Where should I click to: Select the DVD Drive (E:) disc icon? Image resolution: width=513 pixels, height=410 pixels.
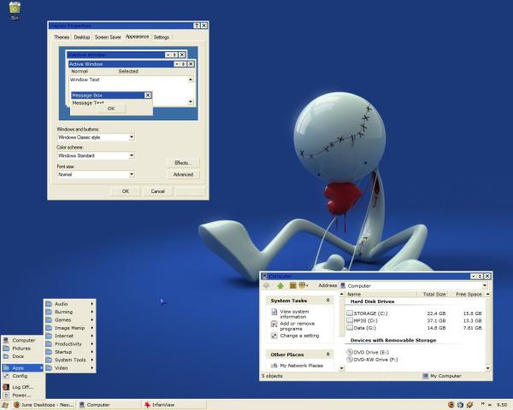click(350, 352)
